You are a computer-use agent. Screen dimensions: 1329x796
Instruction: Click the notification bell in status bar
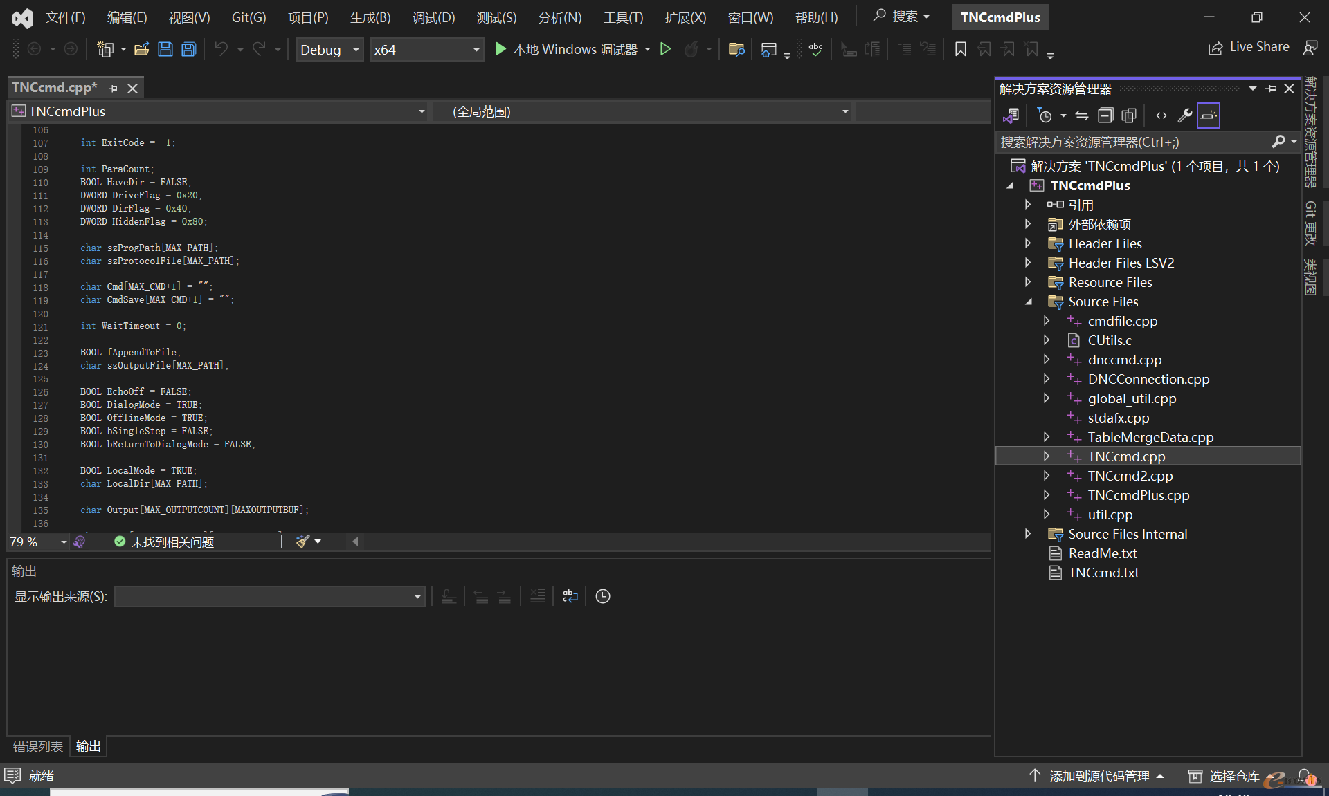coord(1306,777)
